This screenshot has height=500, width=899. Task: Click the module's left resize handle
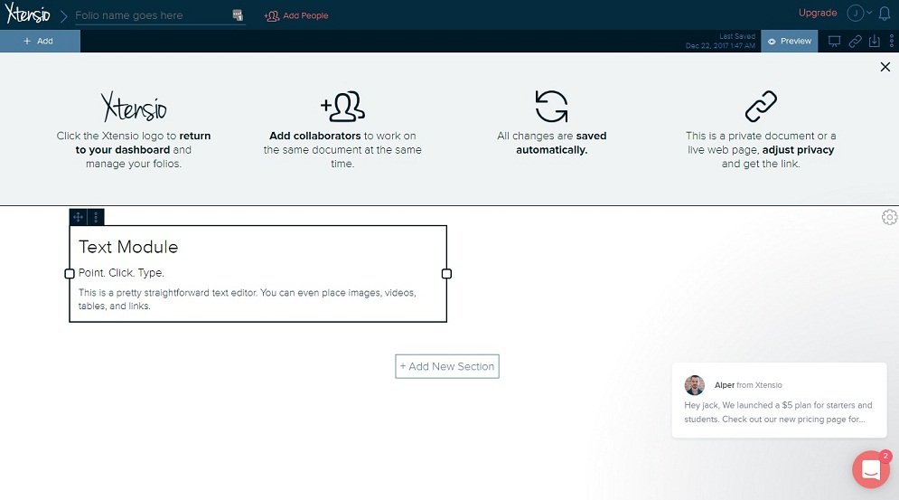[x=70, y=274]
